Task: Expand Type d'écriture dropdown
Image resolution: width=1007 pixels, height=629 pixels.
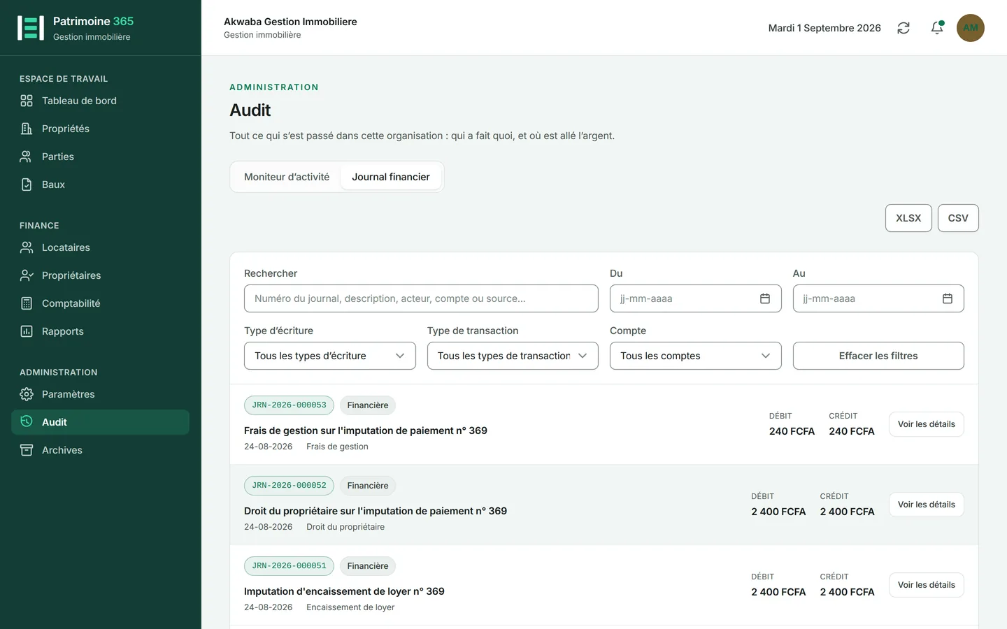Action: (x=330, y=356)
